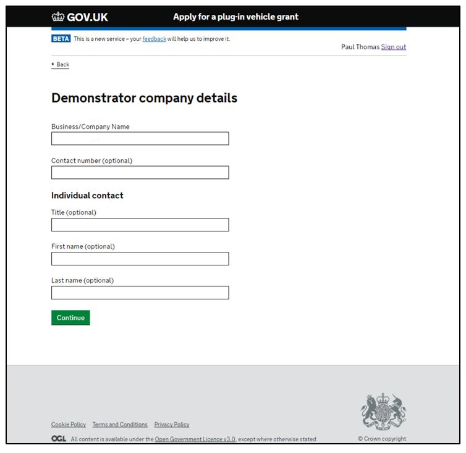466x453 pixels.
Task: Click the GOV.UK header text
Action: point(87,17)
